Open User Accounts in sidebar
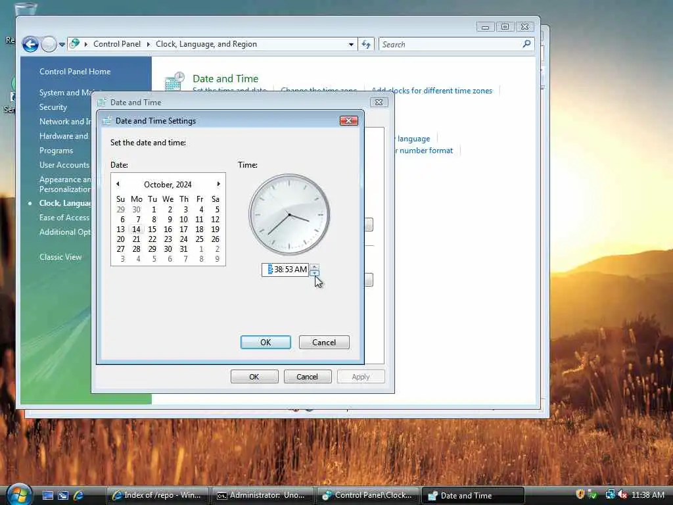The width and height of the screenshot is (673, 505). (64, 165)
